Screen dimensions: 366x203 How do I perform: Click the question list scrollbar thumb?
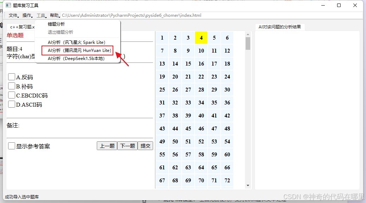248,43
